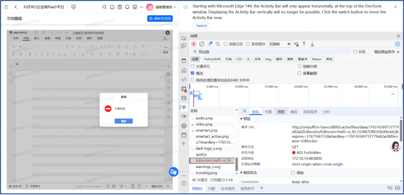Open hamburger menu in HZERO header
The width and height of the screenshot is (404, 195).
pyautogui.click(x=6, y=7)
